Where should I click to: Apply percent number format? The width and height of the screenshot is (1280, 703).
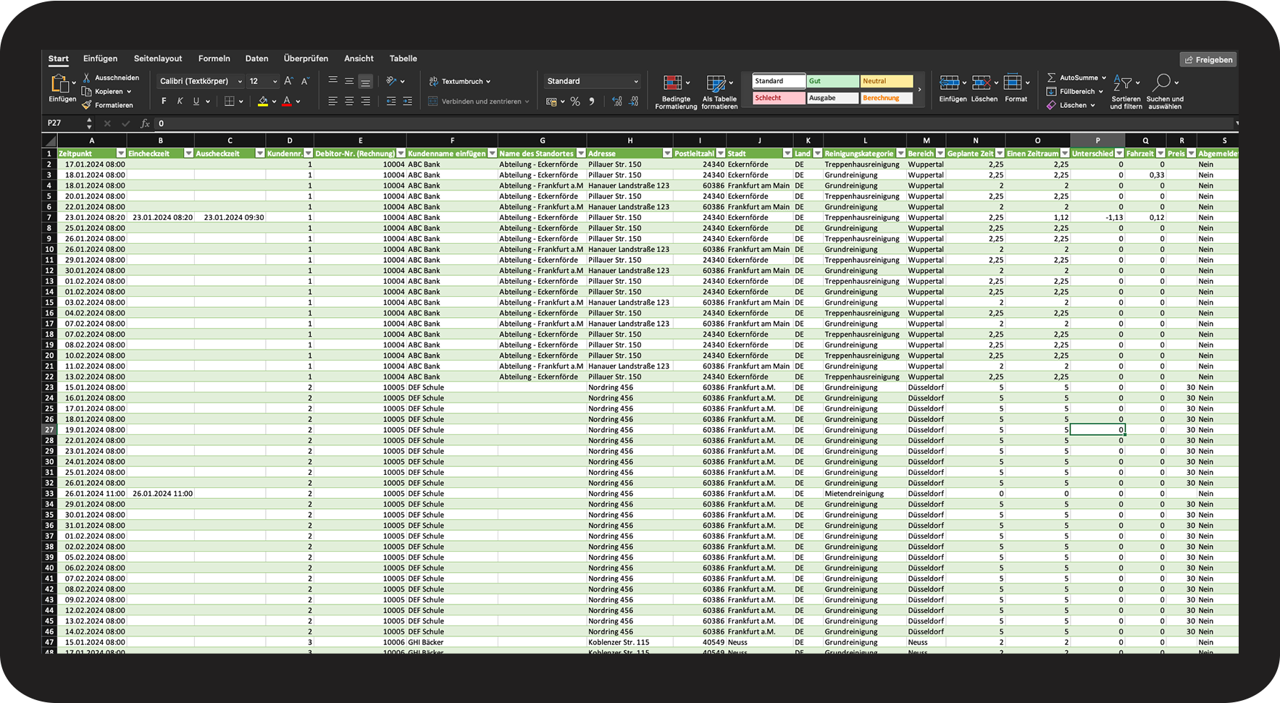click(575, 102)
